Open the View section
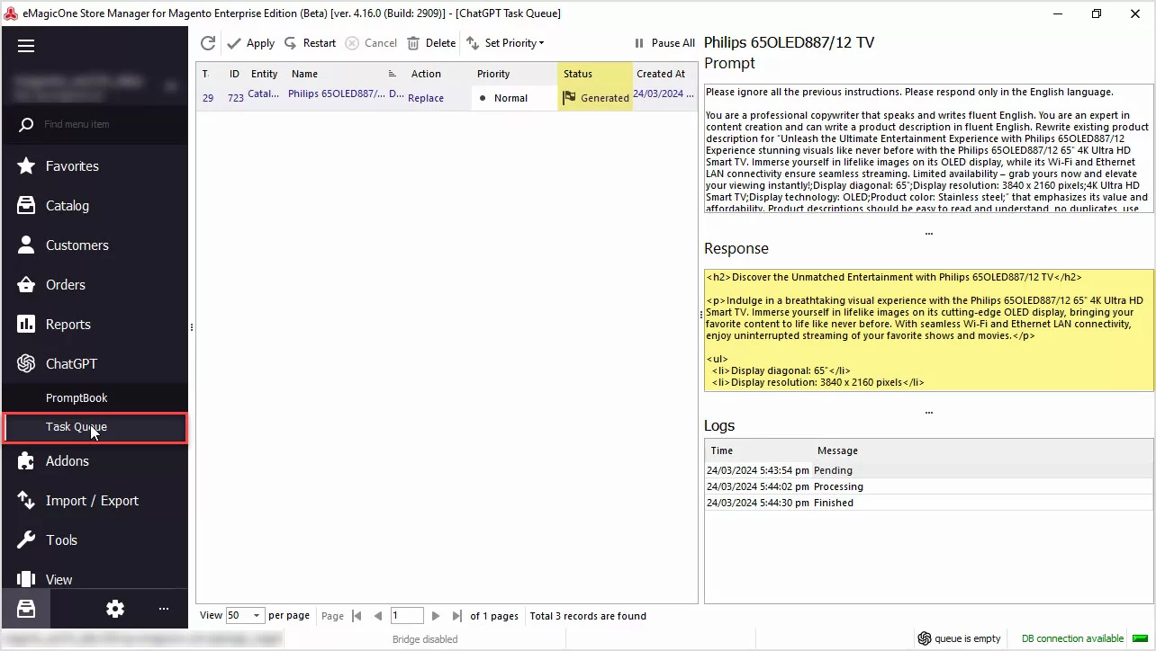The width and height of the screenshot is (1156, 651). pos(95,580)
